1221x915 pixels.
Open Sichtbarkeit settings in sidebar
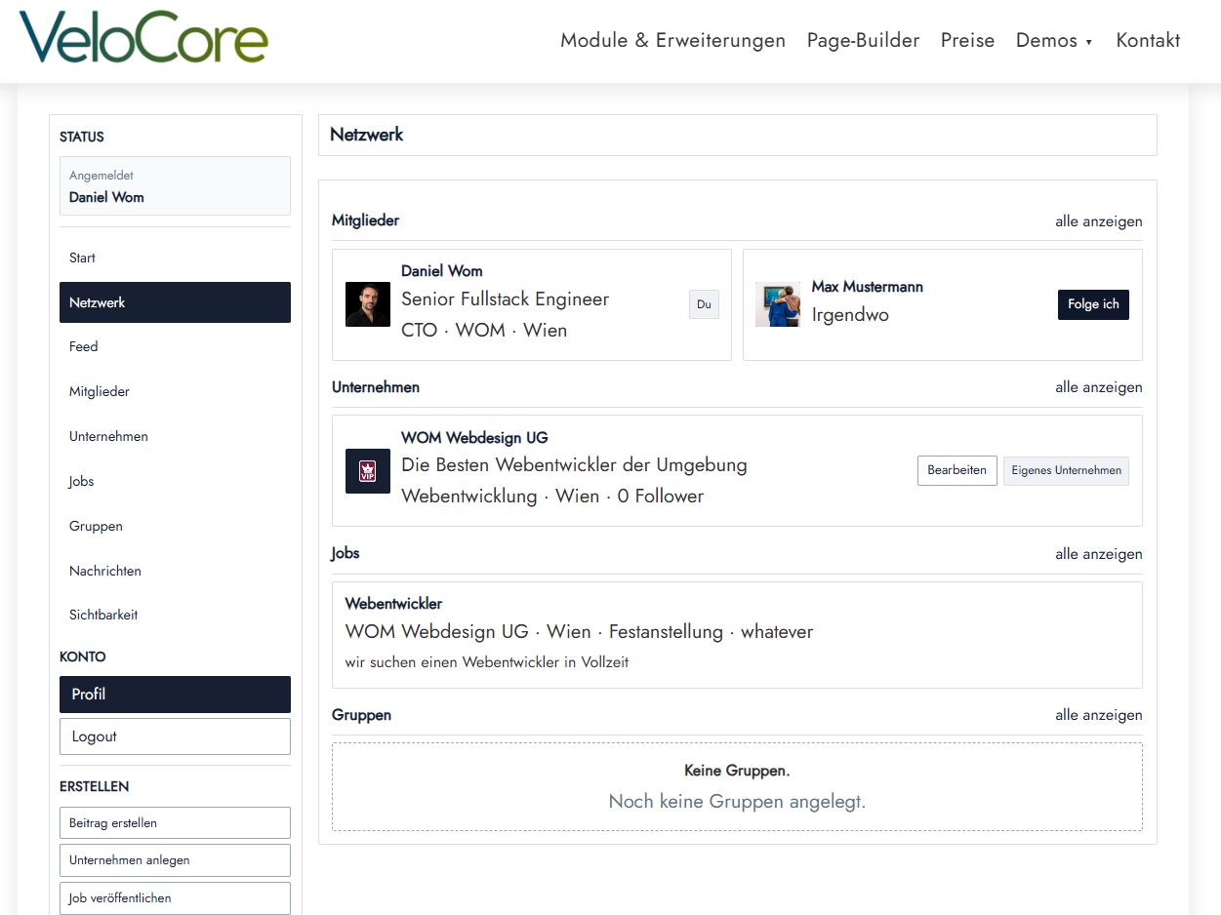point(175,615)
